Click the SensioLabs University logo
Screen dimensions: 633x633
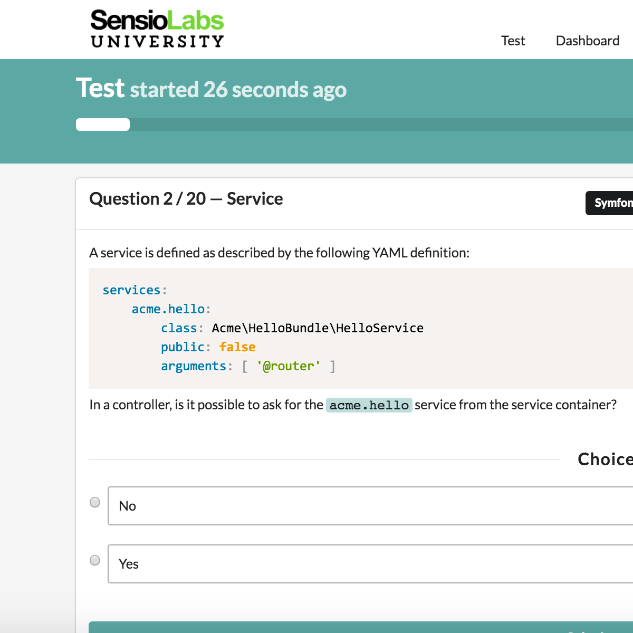coord(157,28)
